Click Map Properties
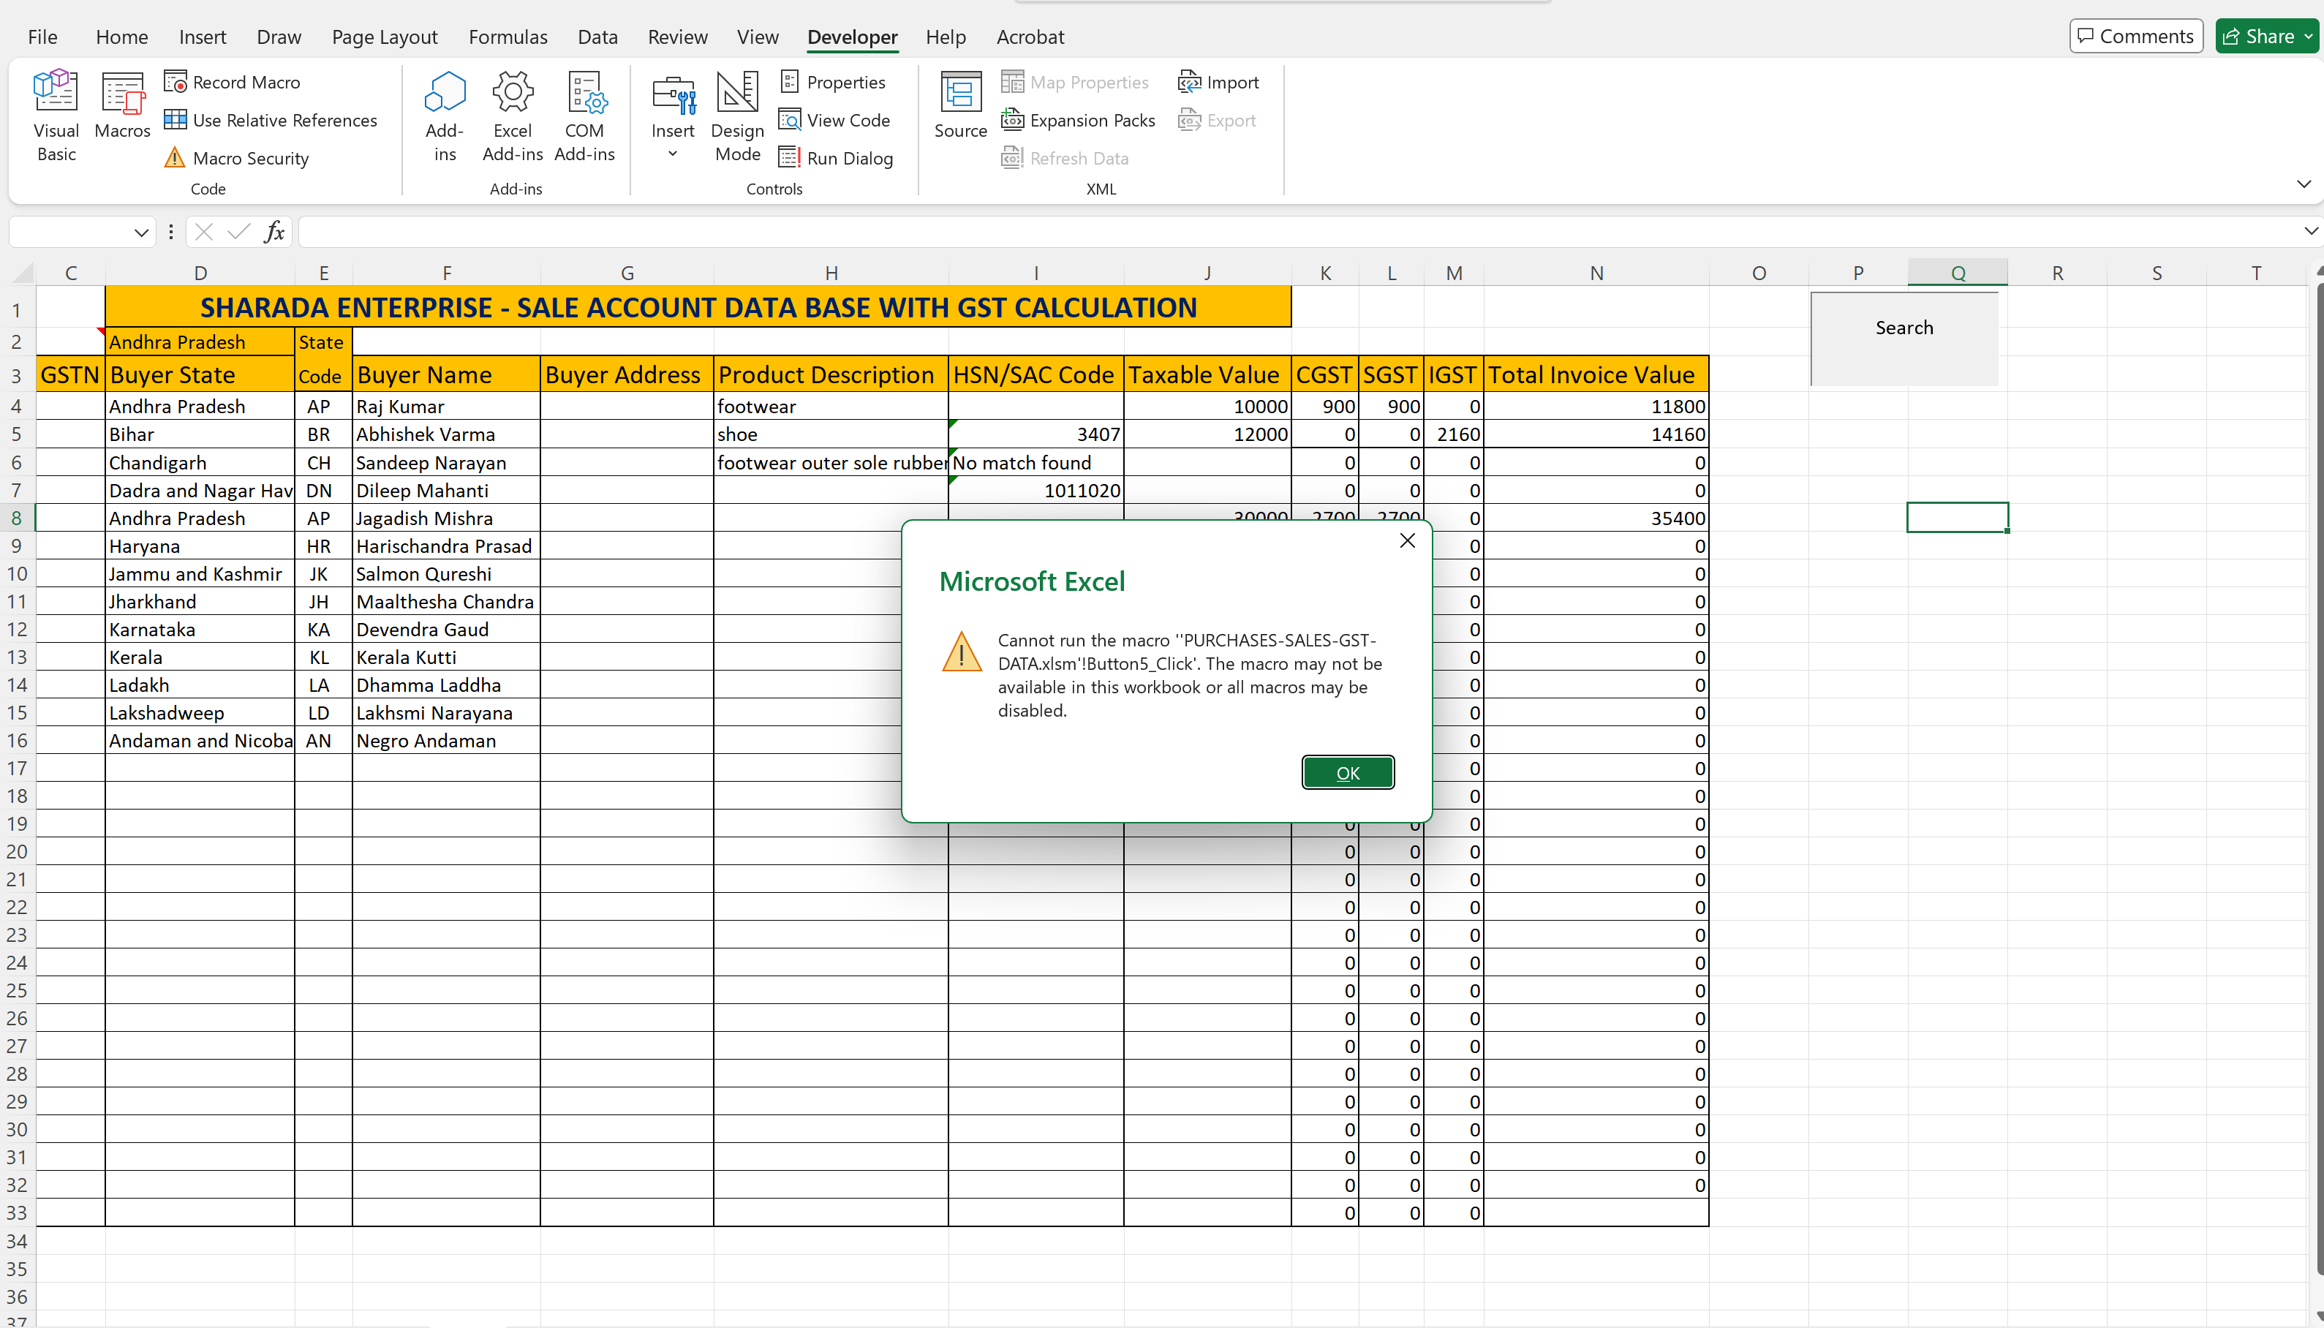 tap(1076, 82)
